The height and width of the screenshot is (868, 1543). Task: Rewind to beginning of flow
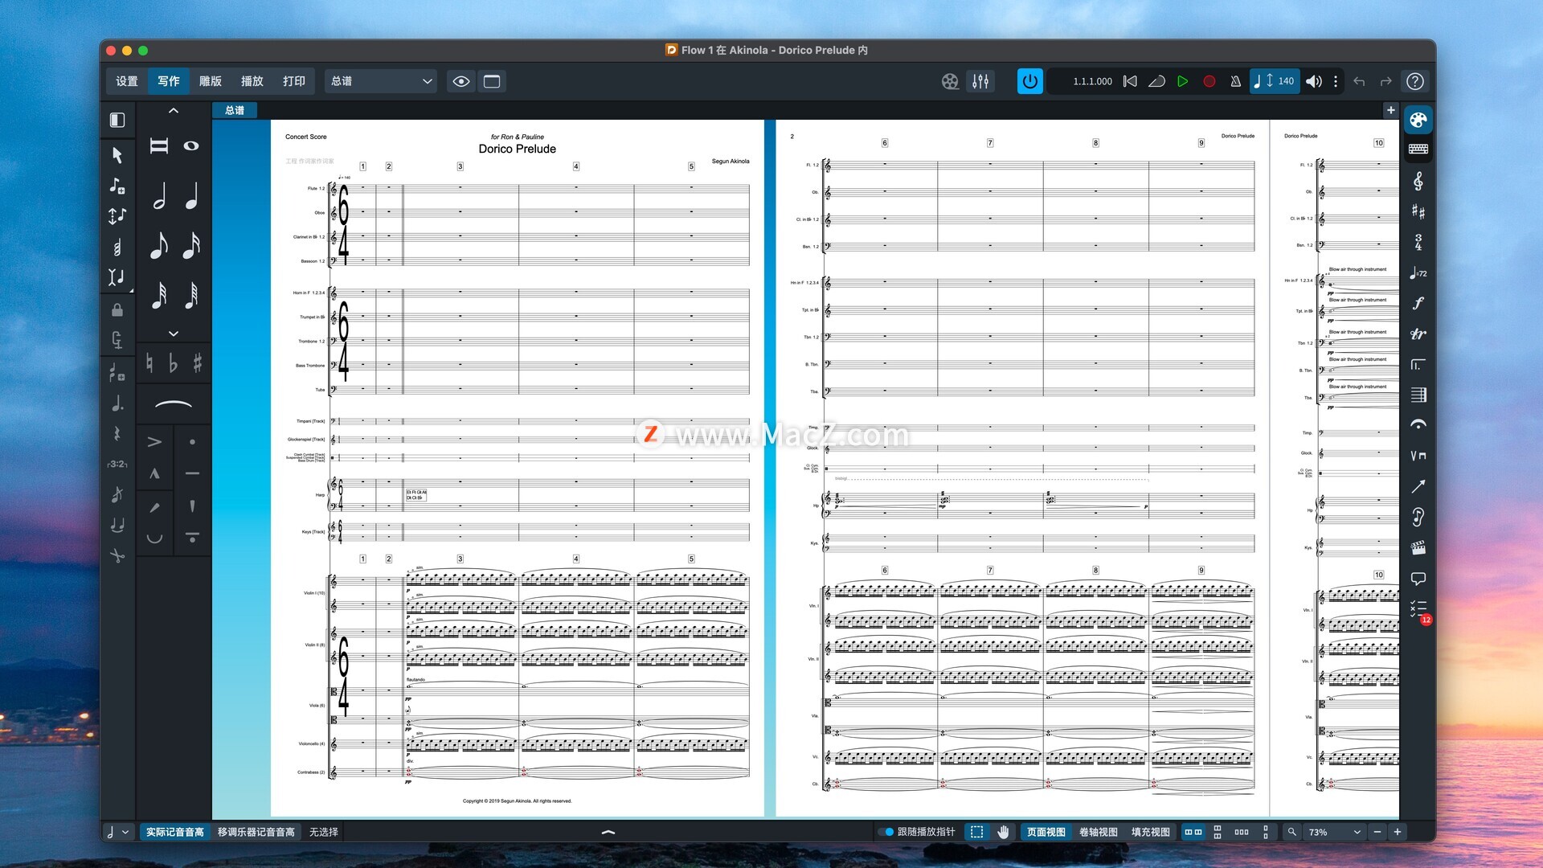tap(1130, 81)
